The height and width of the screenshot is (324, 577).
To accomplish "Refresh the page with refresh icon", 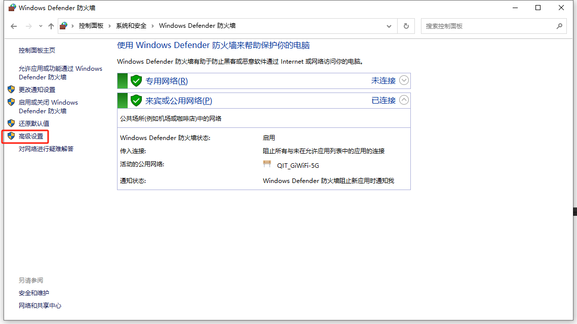I will tap(406, 26).
